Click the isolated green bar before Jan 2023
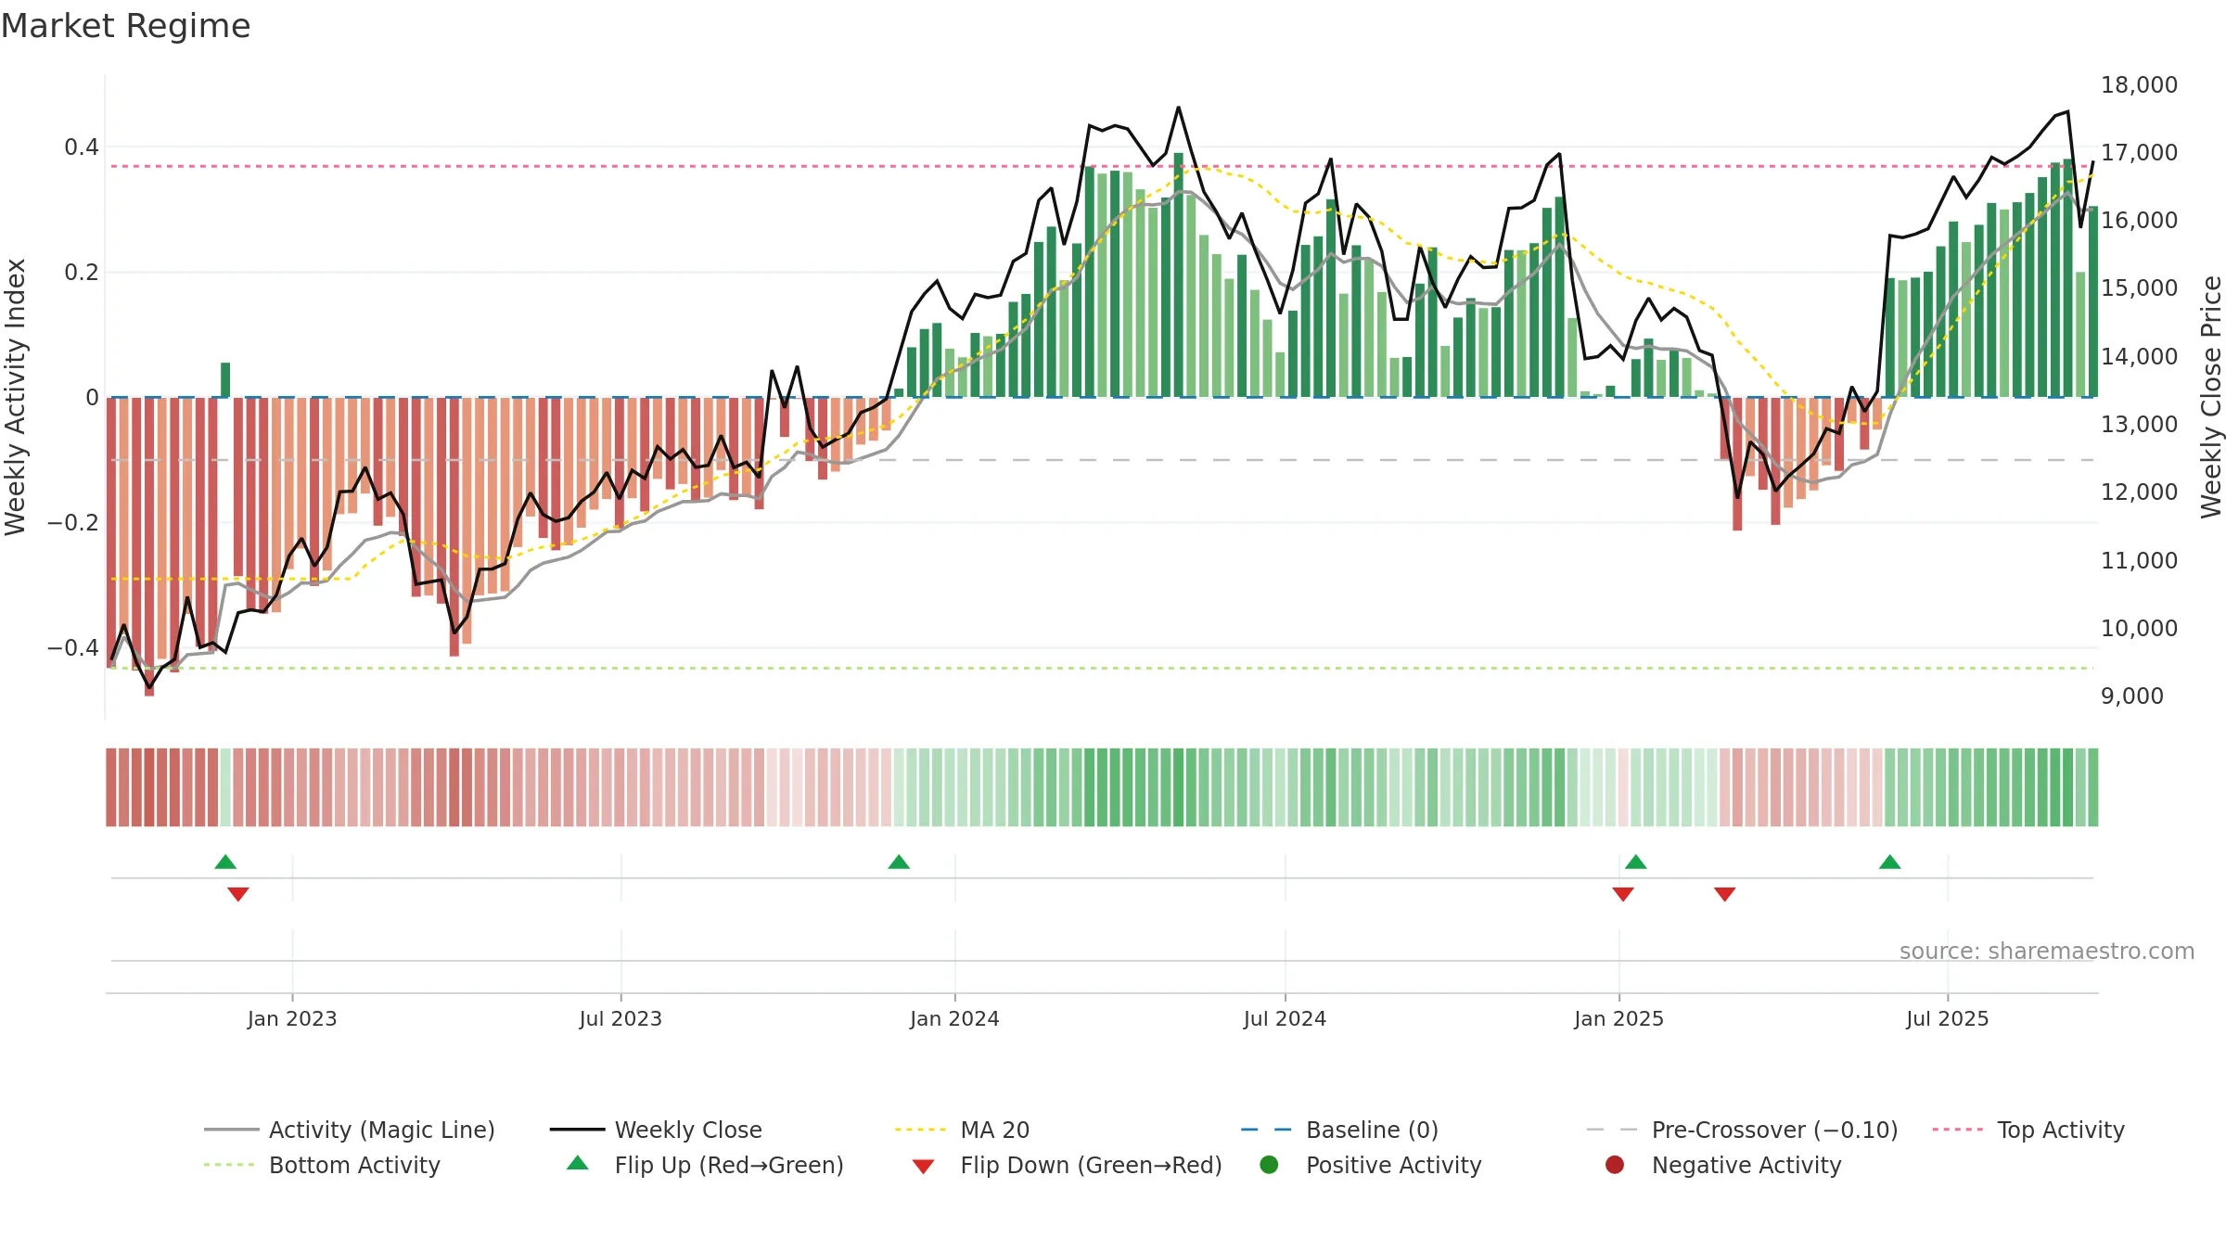Image resolution: width=2226 pixels, height=1252 pixels. [x=225, y=380]
